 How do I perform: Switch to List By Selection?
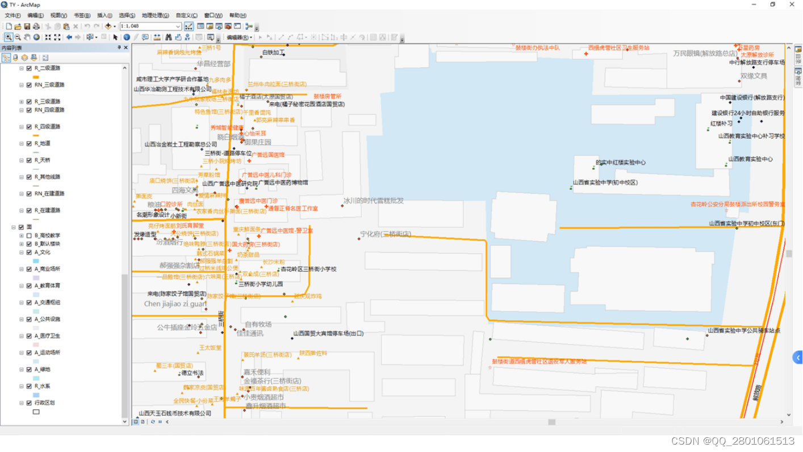point(34,57)
